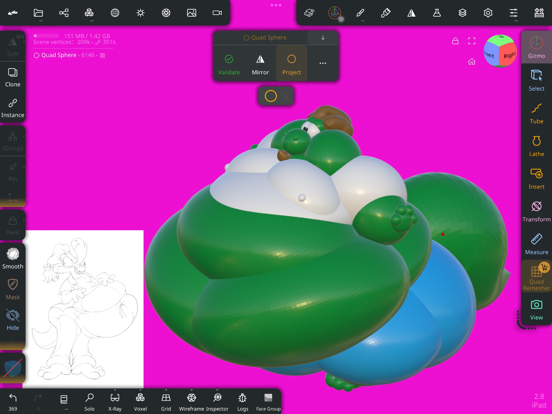Image resolution: width=552 pixels, height=414 pixels.
Task: Open the scene tree hierarchy panel
Action: pos(64,13)
